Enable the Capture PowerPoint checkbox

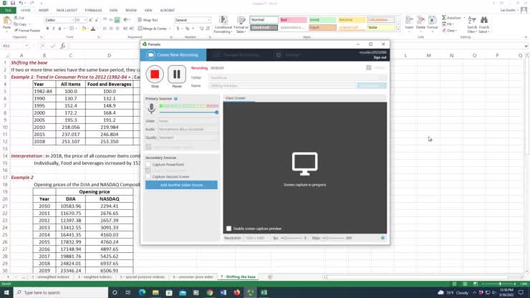pos(148,165)
